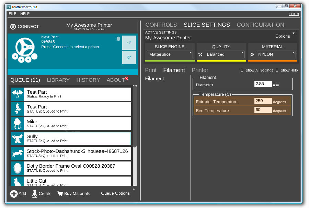Switch to the Controls tab
Viewport: 309px width, 208px height.
click(161, 25)
